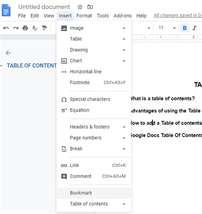202x214 pixels.
Task: Open the Help menu
Action: (141, 16)
